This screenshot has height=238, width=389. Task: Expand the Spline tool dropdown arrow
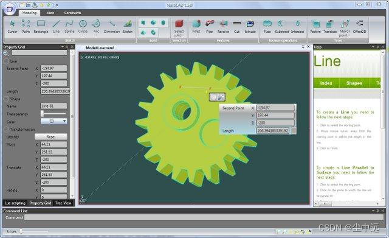point(69,35)
